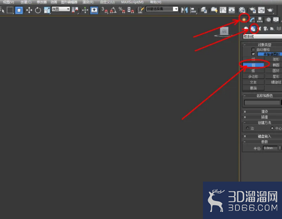282x219 pixels.
Task: Expand the 键盘输入 rollout
Action: coord(262,136)
